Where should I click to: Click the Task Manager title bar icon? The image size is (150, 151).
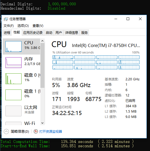[x=6, y=19]
